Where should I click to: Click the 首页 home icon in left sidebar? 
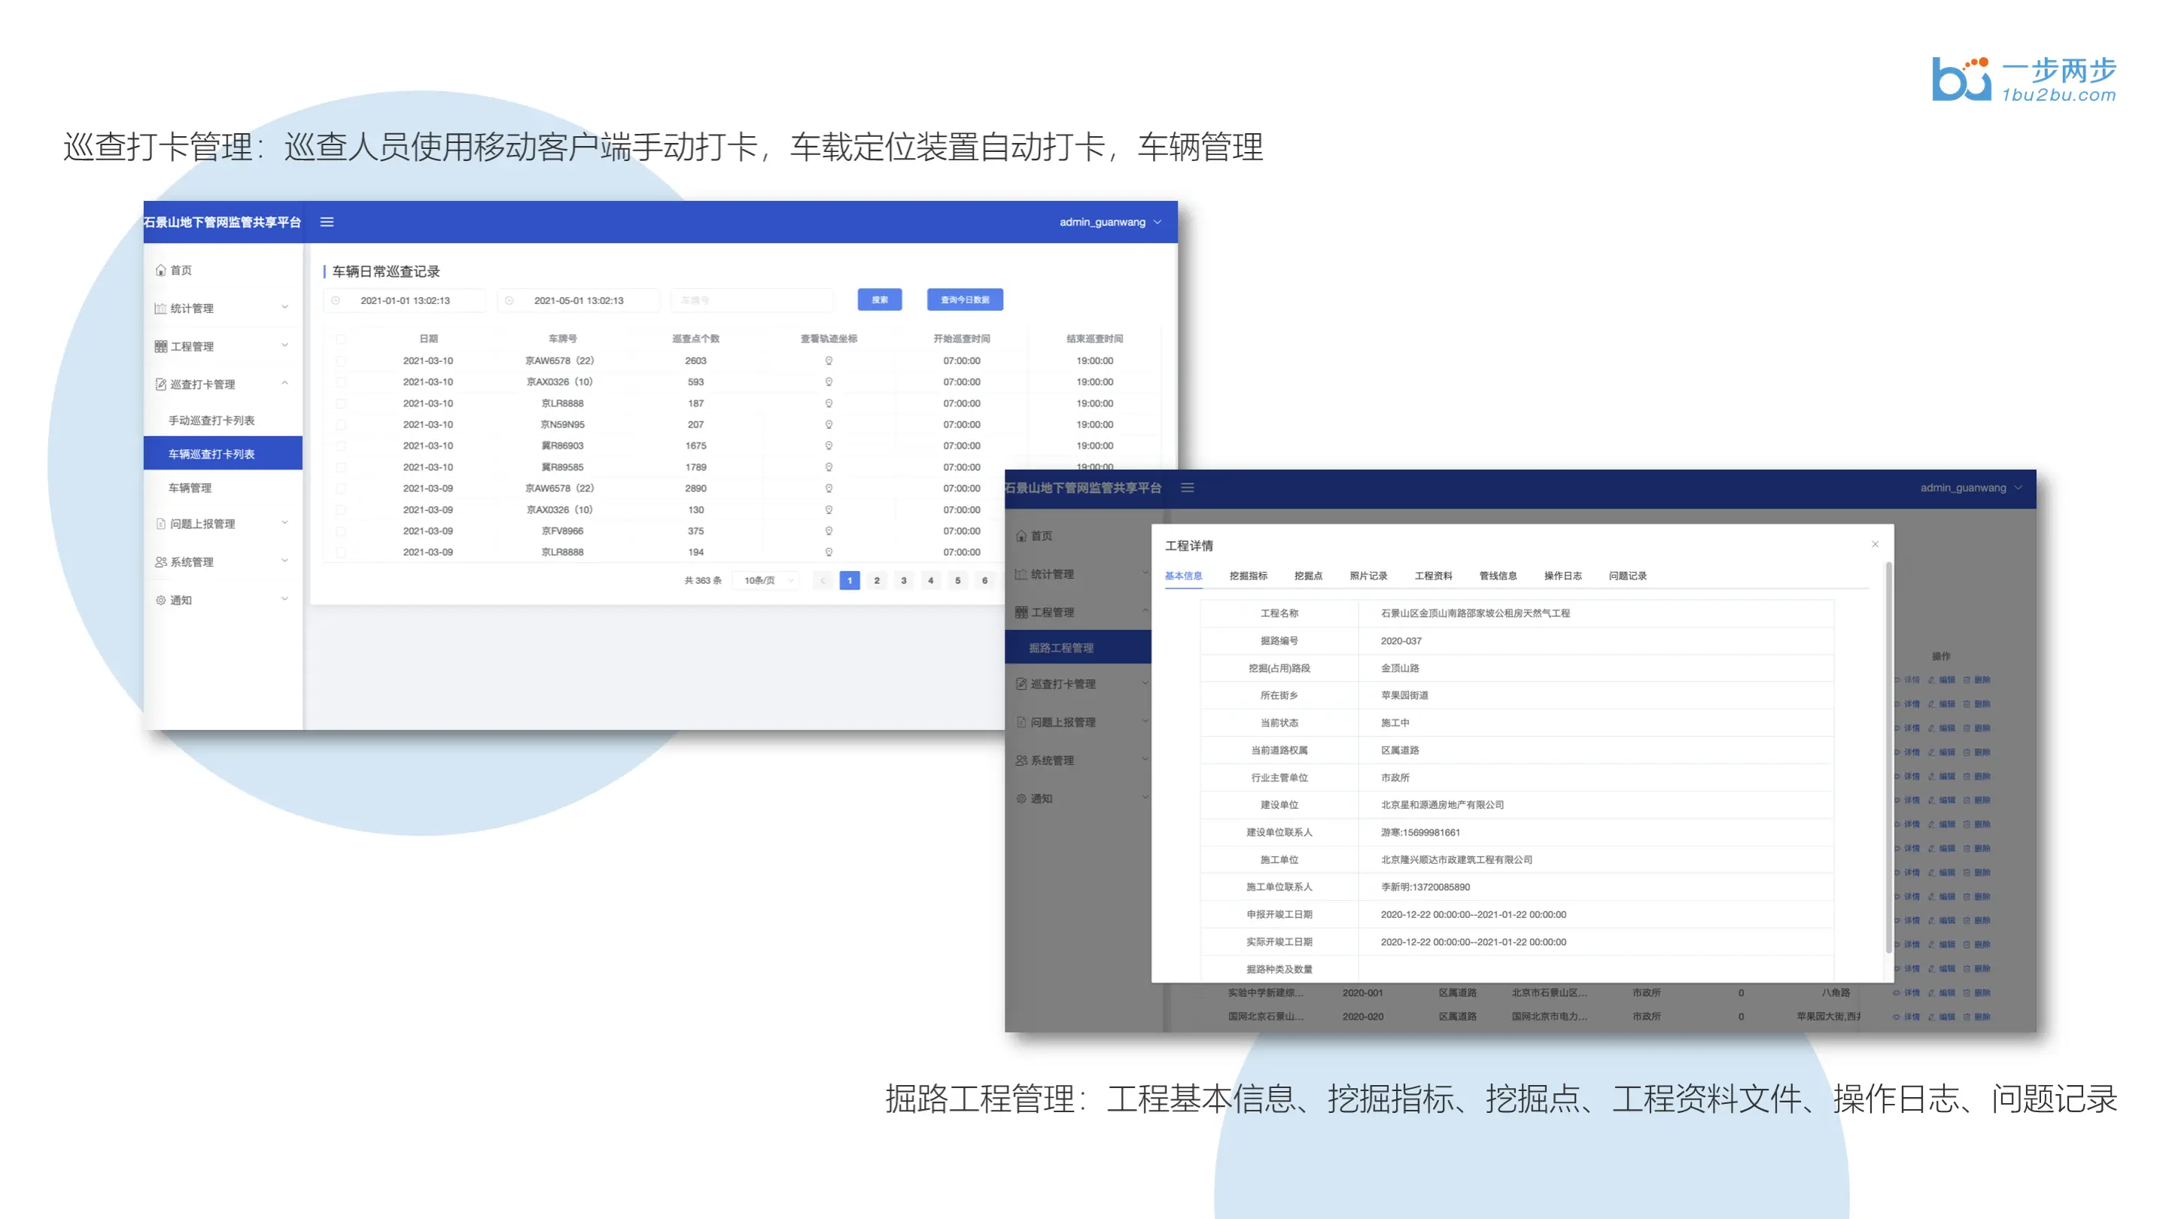[160, 270]
